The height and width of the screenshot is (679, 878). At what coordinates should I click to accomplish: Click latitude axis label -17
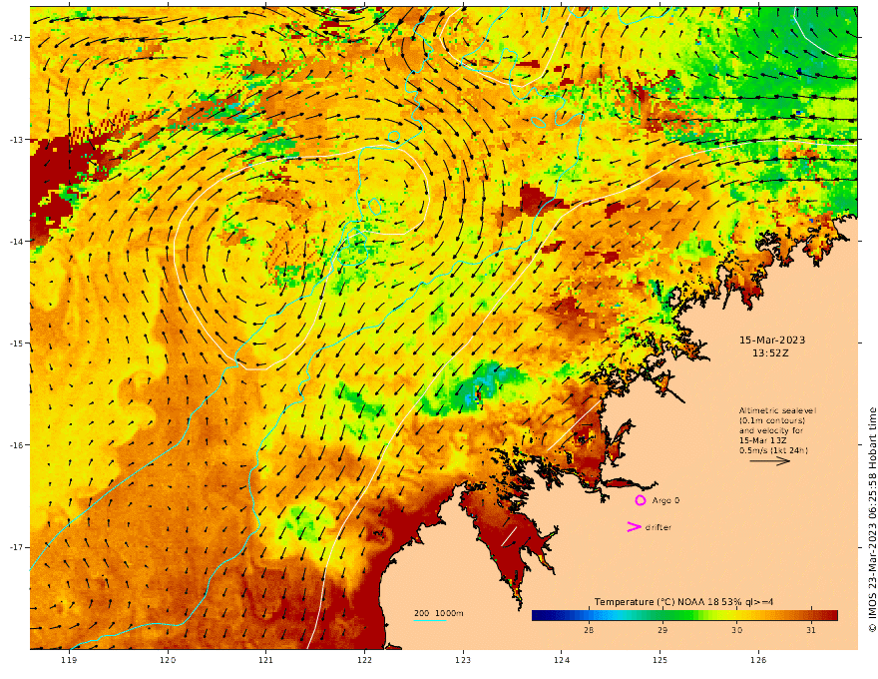coord(16,547)
